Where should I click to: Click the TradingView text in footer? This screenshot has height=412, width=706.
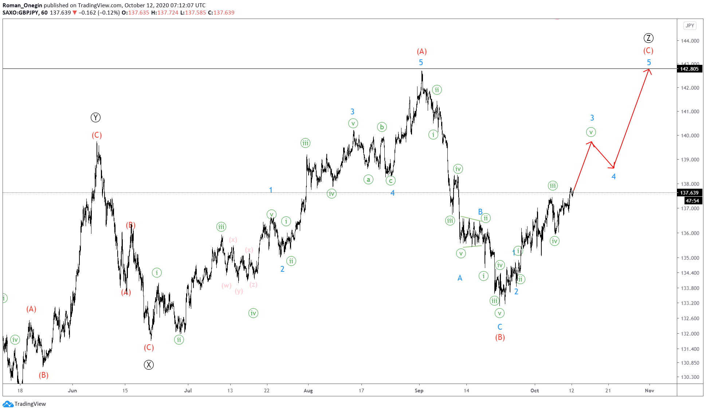30,404
